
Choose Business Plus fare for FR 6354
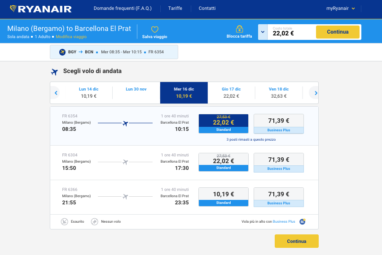pos(279,124)
